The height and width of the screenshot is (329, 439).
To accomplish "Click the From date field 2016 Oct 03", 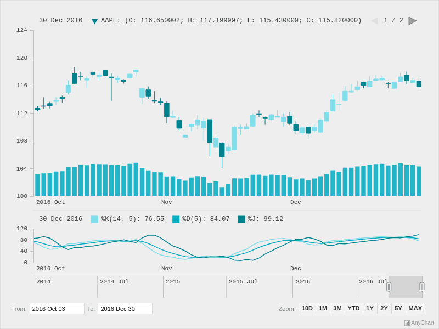I will (x=57, y=309).
